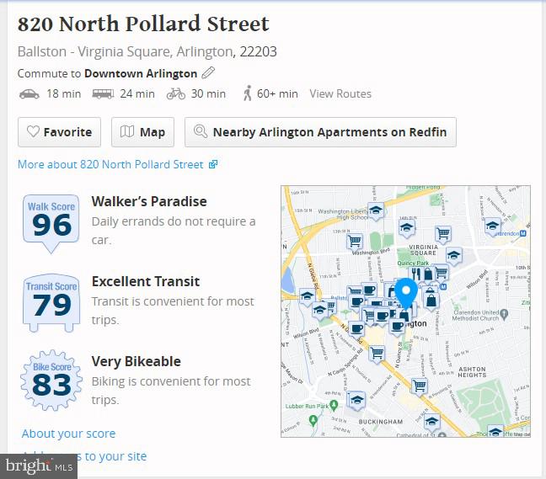Click the Walk Score 96 badge
The height and width of the screenshot is (479, 546).
[x=51, y=222]
